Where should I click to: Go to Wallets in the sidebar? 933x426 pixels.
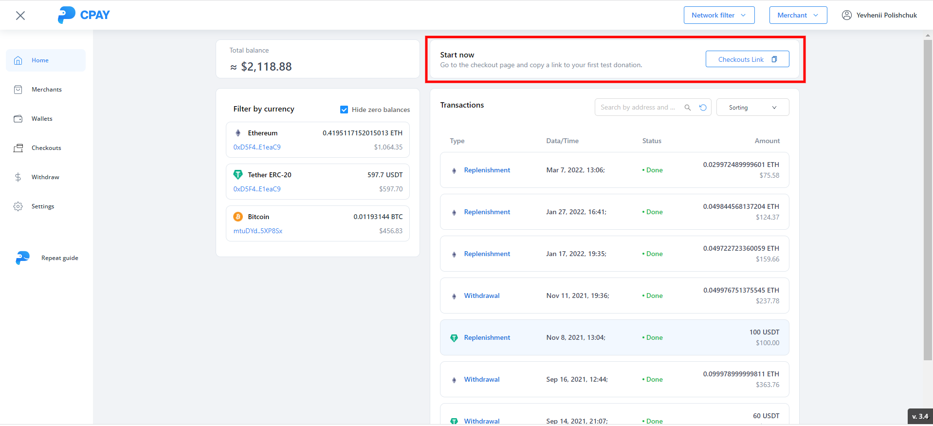tap(42, 119)
